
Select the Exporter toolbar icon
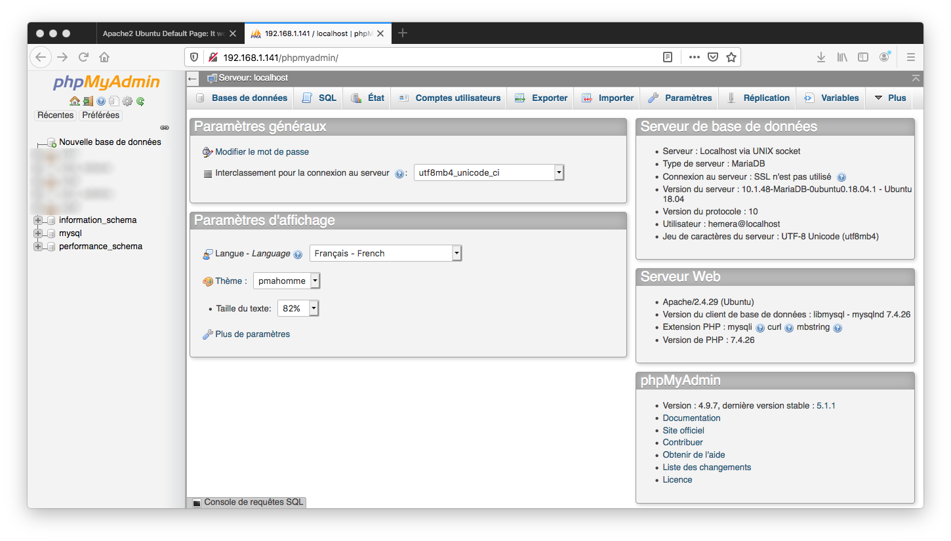coord(540,97)
